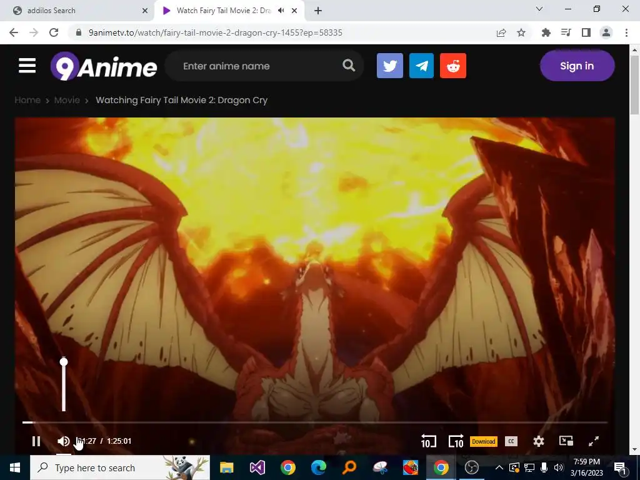Open the Twitter share button
Viewport: 640px width, 480px height.
tap(390, 66)
